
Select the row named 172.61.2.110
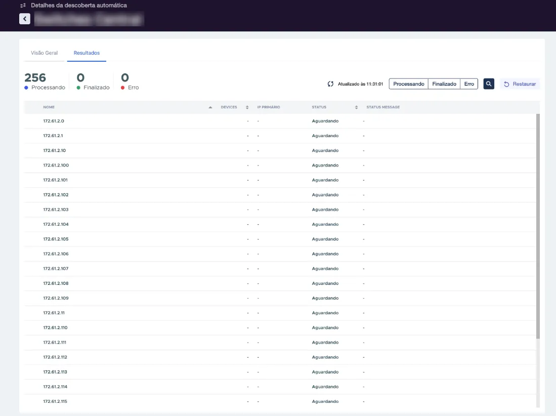[280, 328]
